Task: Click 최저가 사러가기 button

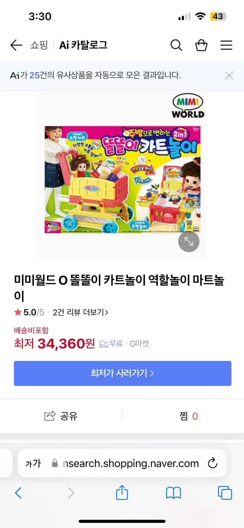Action: (122, 374)
